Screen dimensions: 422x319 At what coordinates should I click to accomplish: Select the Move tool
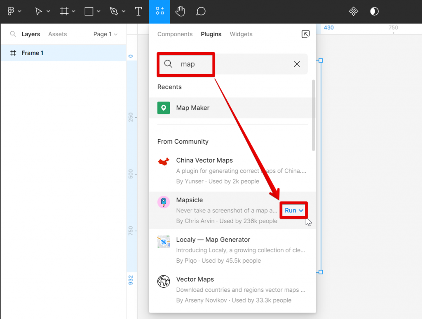click(x=39, y=11)
